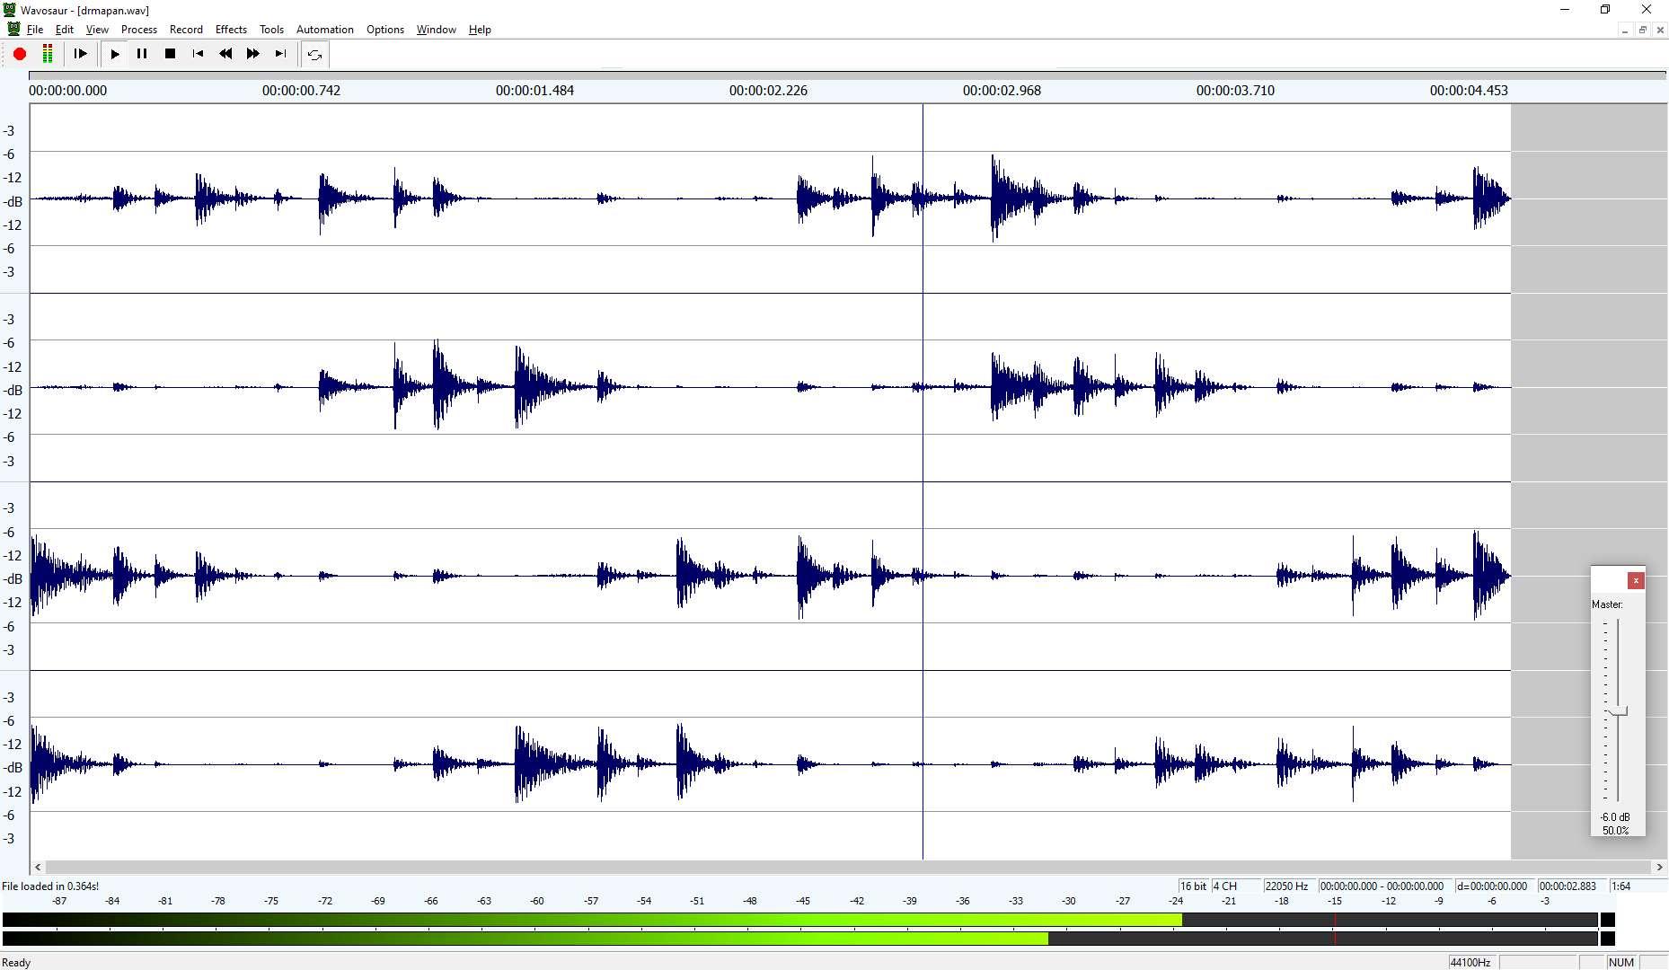The width and height of the screenshot is (1669, 970).
Task: Rewind the audio
Action: pos(225,54)
